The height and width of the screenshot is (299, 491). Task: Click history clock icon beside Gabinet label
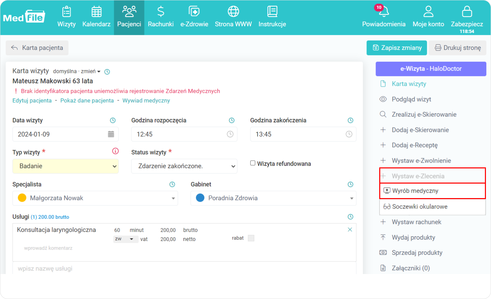[x=351, y=185]
